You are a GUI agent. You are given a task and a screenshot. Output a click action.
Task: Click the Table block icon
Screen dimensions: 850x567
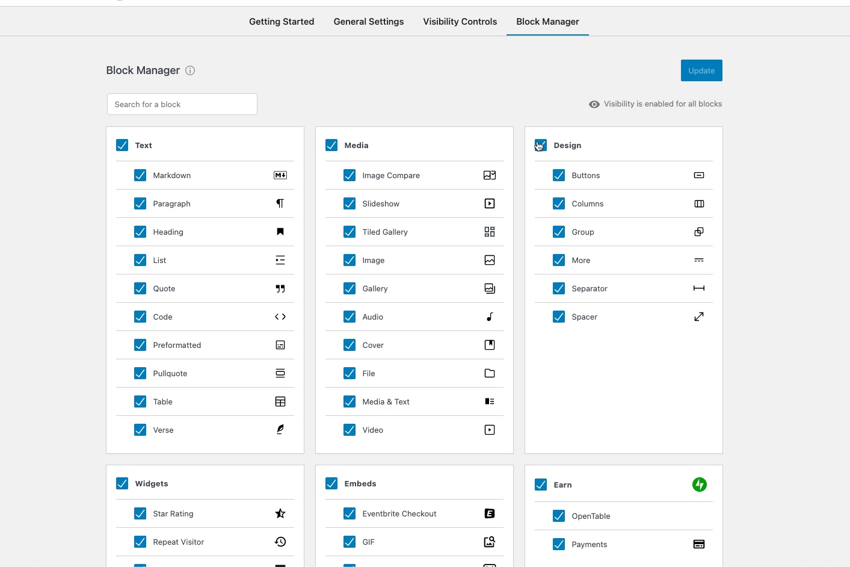click(280, 401)
